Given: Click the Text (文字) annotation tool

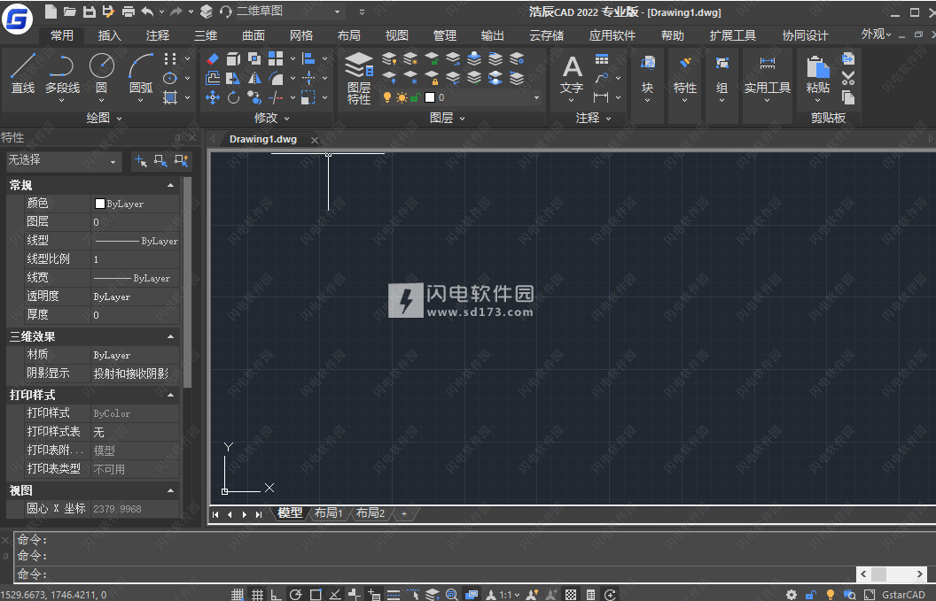Looking at the screenshot, I should [572, 75].
